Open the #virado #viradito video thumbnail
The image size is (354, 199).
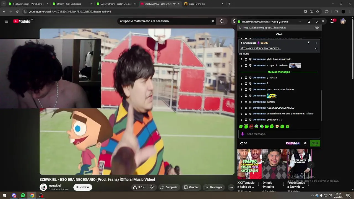(x=274, y=164)
